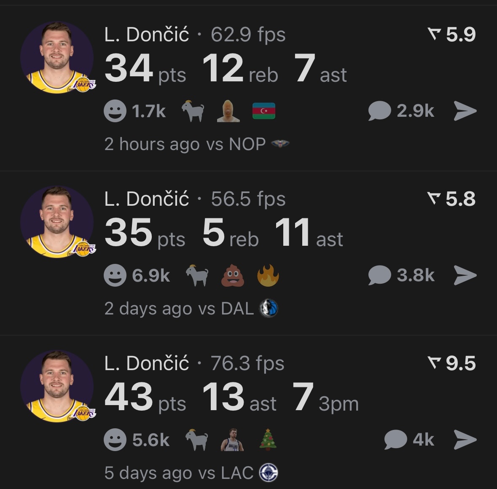497x489 pixels.
Task: Tap the Pelicans logo beside NOP
Action: [x=281, y=144]
